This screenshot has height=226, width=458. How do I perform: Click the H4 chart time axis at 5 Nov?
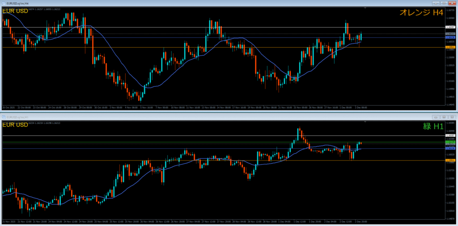146,107
